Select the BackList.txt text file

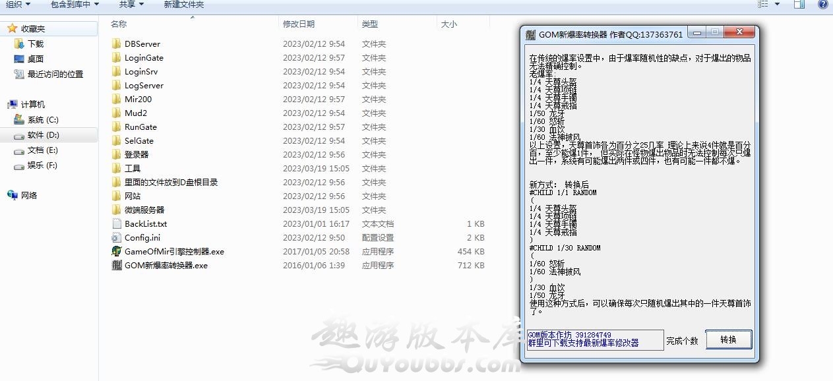(x=146, y=223)
